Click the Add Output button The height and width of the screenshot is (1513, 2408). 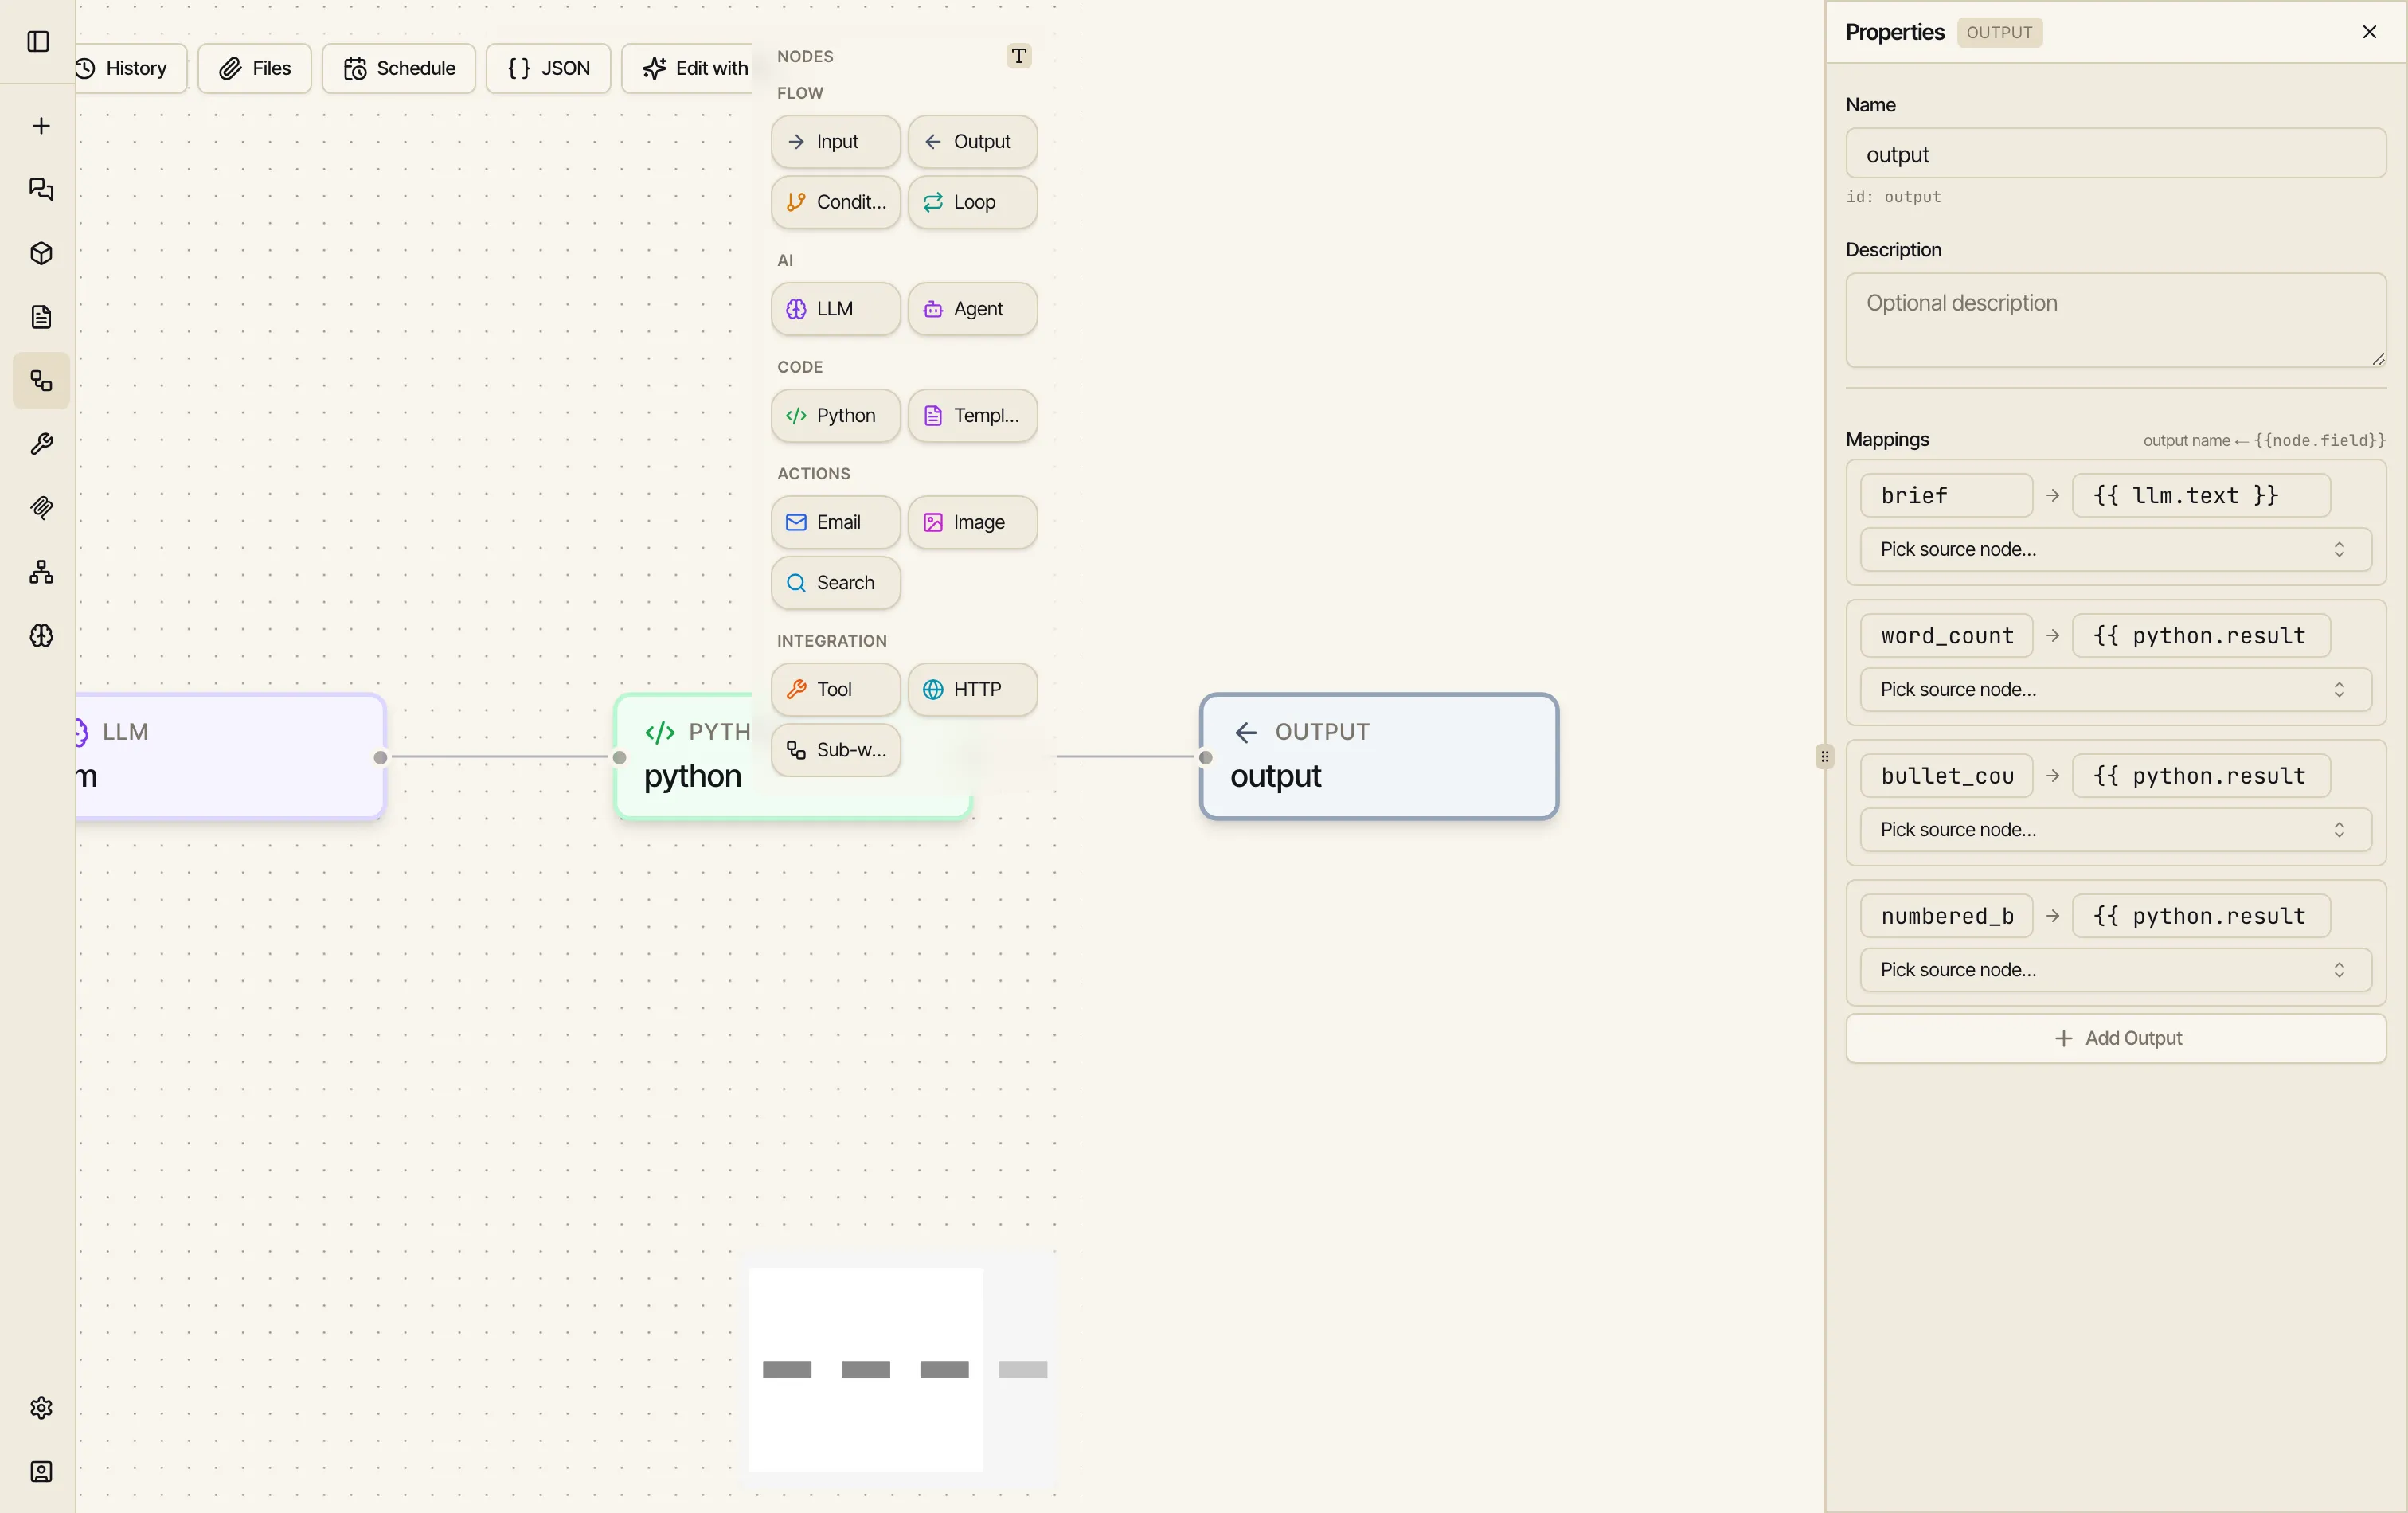click(x=2115, y=1039)
